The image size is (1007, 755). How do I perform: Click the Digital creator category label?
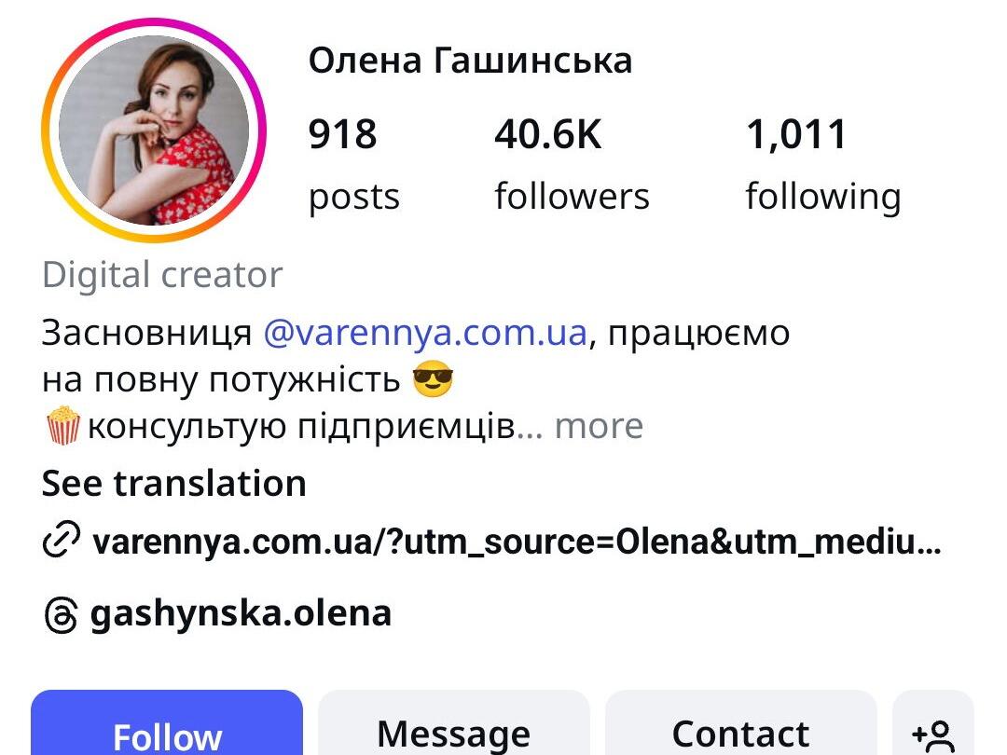[162, 275]
